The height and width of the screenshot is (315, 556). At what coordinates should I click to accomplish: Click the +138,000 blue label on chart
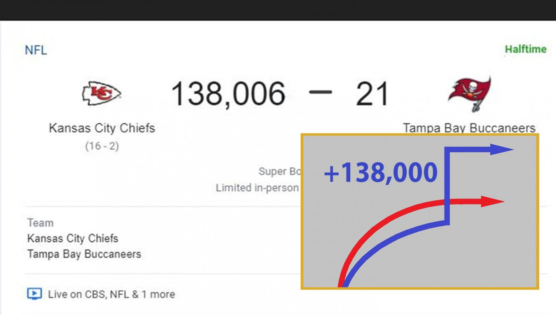tap(381, 173)
